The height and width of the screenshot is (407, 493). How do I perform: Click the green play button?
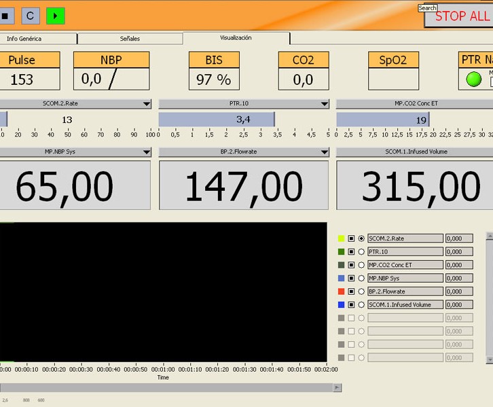pyautogui.click(x=56, y=16)
